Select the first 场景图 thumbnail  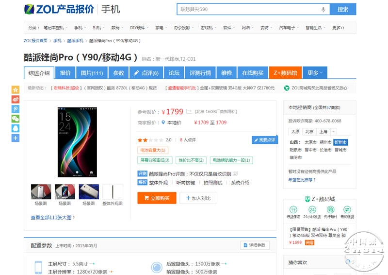pos(41,192)
